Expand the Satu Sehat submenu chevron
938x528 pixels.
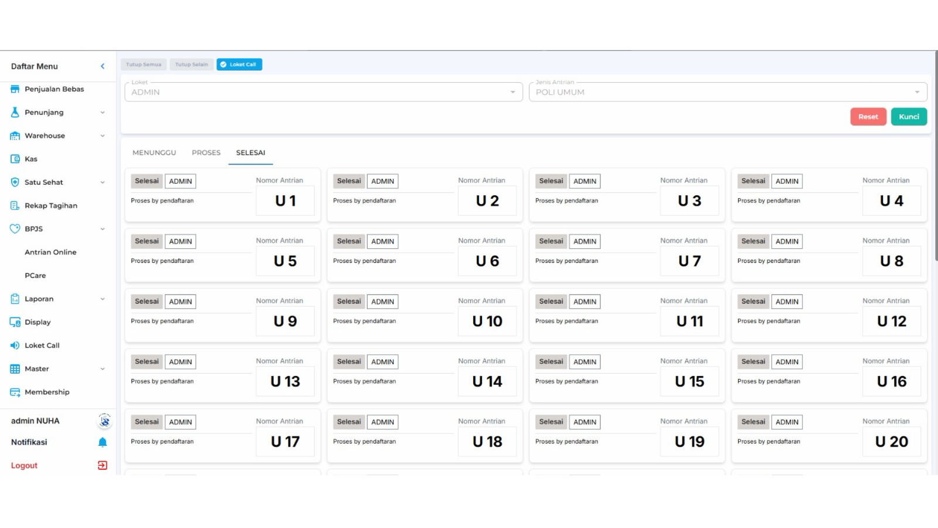pyautogui.click(x=103, y=182)
